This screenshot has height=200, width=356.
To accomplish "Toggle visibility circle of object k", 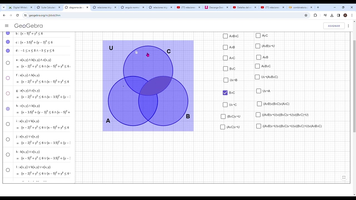I will click(8, 155).
